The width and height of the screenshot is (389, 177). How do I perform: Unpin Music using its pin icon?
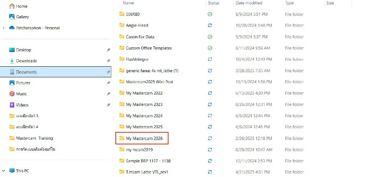108,94
